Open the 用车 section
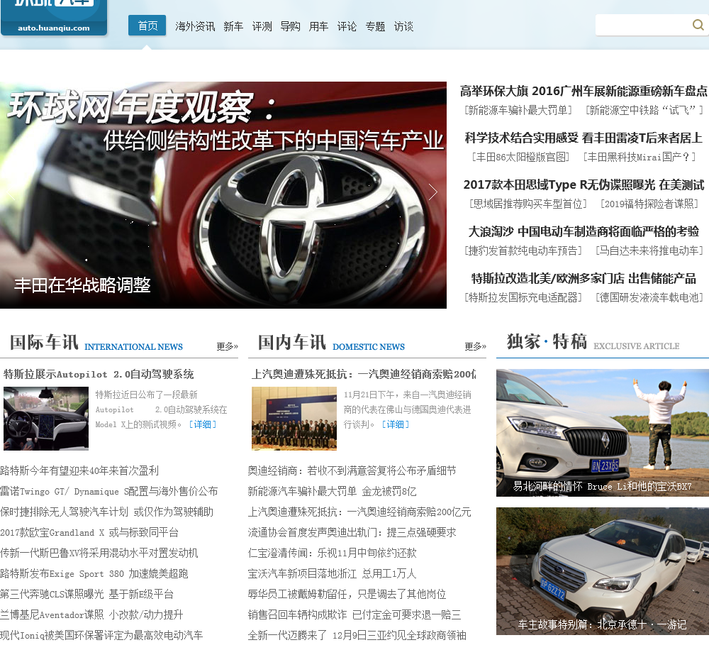 point(318,27)
